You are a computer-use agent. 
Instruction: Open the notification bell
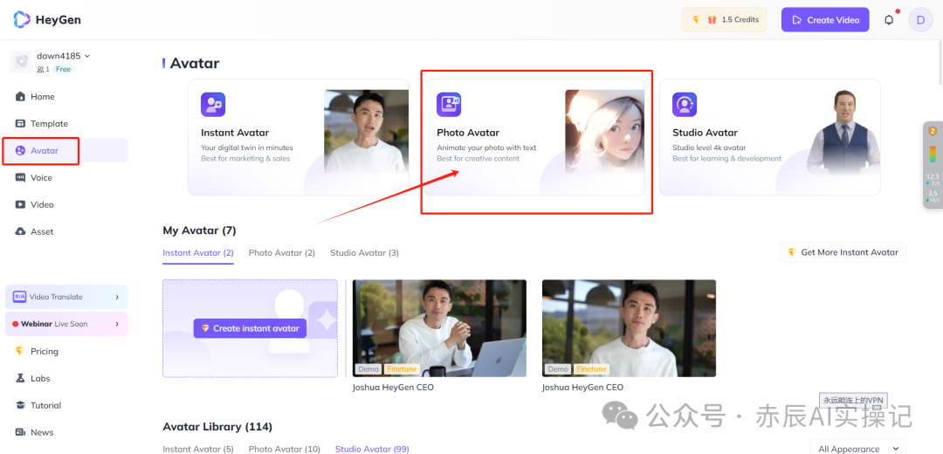click(889, 20)
